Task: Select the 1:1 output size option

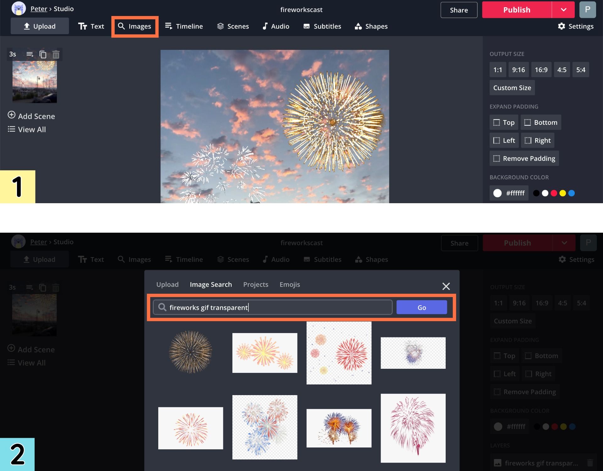Action: point(497,70)
